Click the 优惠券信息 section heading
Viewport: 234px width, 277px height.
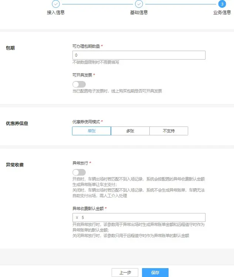click(17, 124)
